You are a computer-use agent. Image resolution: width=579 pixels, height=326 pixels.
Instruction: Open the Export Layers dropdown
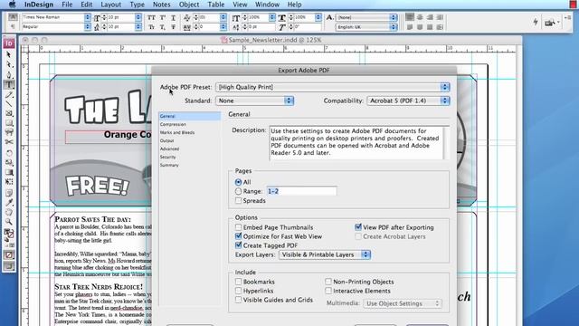tap(325, 254)
